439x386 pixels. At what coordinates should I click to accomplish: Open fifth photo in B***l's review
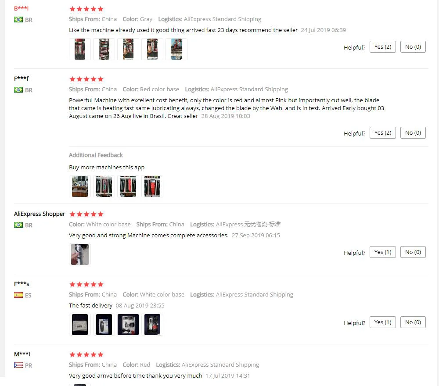click(x=176, y=49)
